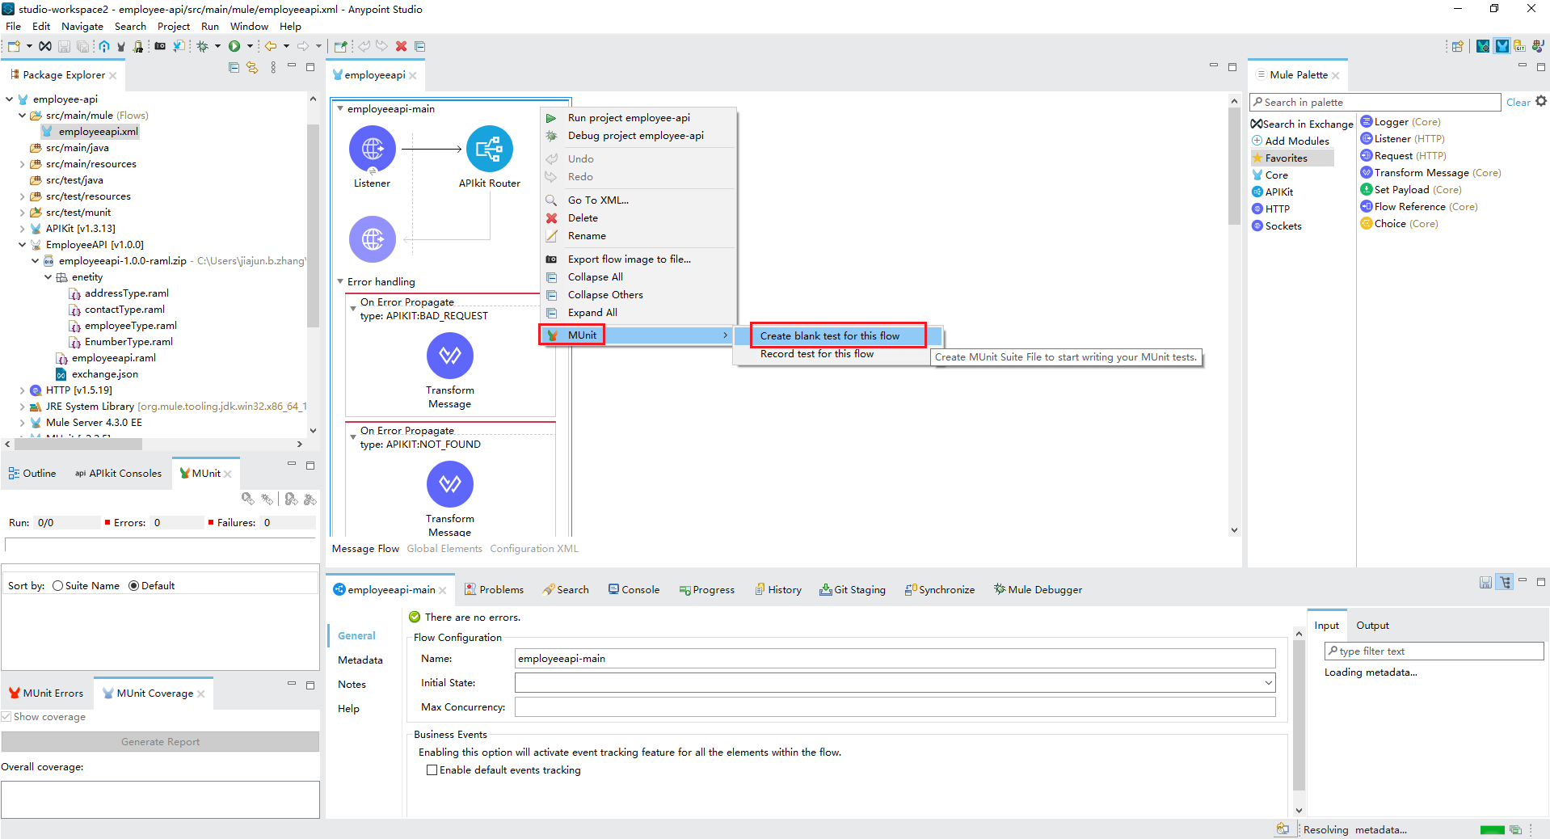Enable default events tracking checkbox

[x=432, y=770]
